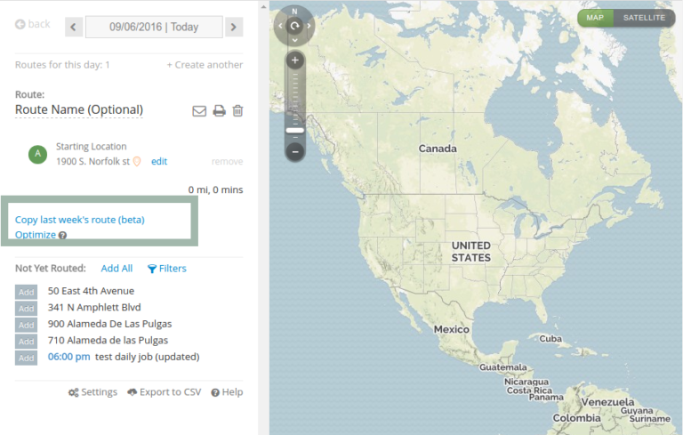The width and height of the screenshot is (683, 435).
Task: Click the Route Name (Optional) field
Action: pyautogui.click(x=79, y=109)
